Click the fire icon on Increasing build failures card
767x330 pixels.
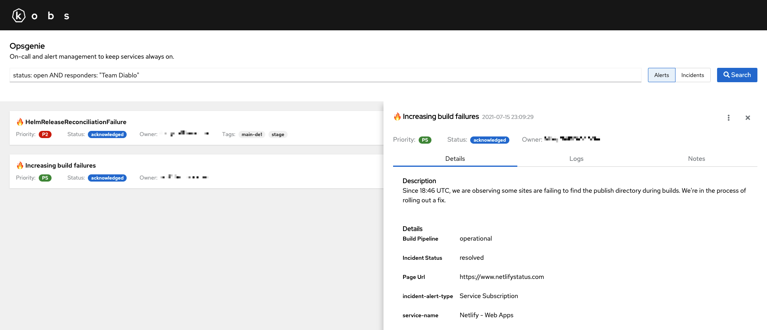click(x=20, y=165)
